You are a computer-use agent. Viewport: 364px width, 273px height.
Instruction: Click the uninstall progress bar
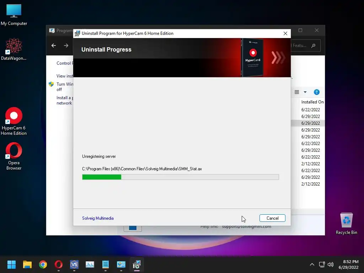point(180,177)
